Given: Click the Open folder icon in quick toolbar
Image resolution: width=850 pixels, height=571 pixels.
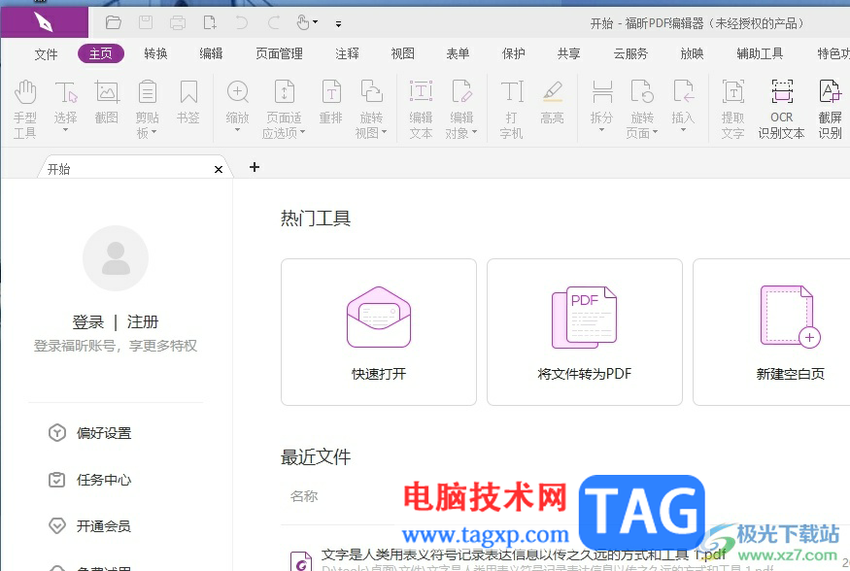Looking at the screenshot, I should click(114, 22).
